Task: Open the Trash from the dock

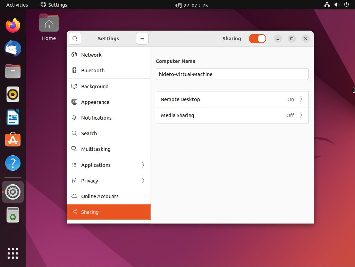Action: click(x=13, y=215)
